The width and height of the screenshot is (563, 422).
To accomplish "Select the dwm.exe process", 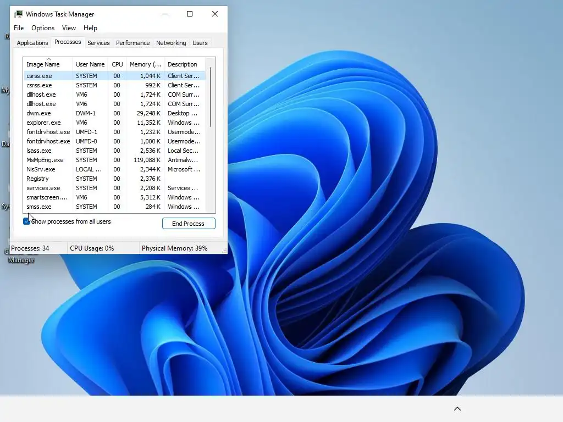I will pyautogui.click(x=114, y=113).
